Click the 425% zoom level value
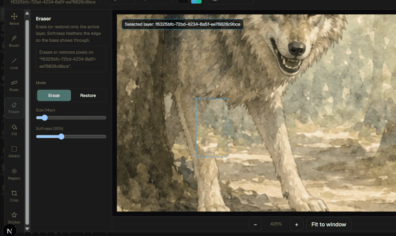The height and width of the screenshot is (236, 396). click(x=276, y=224)
